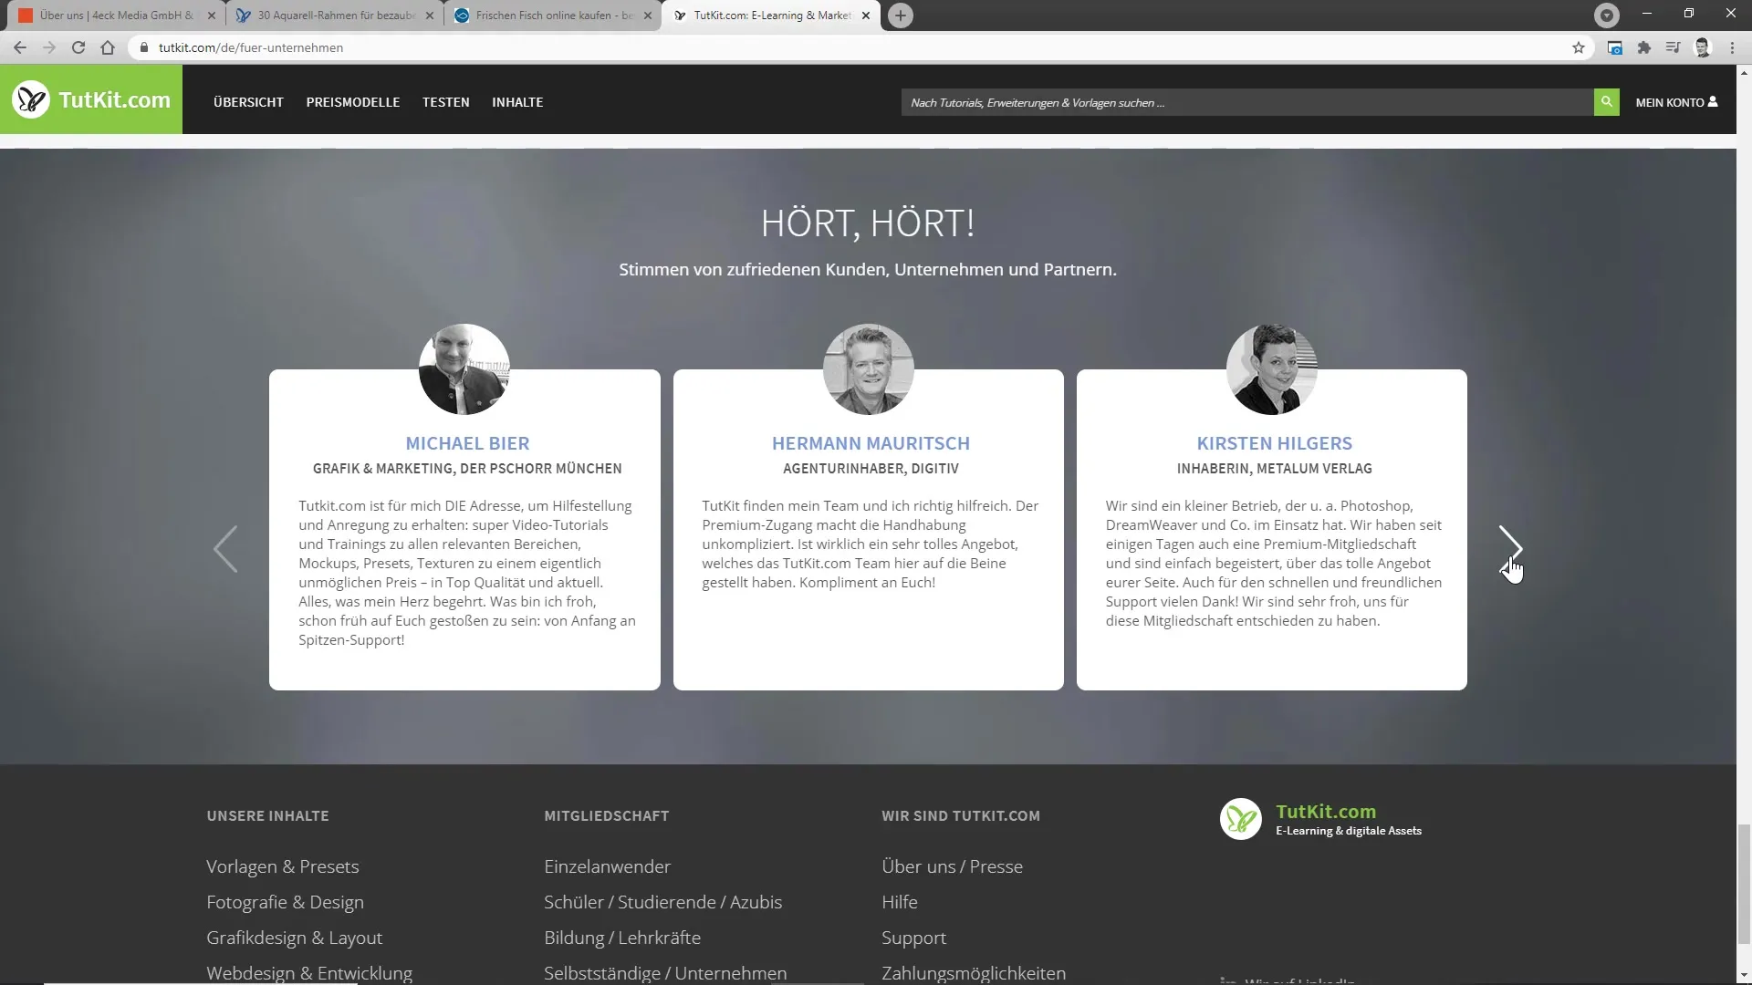This screenshot has height=985, width=1752.
Task: Close the Frischen Fisch tab
Action: pyautogui.click(x=648, y=16)
